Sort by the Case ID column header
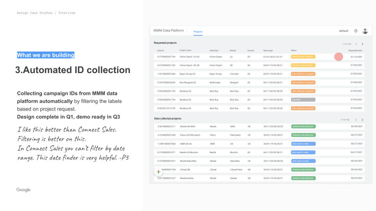Image resolution: width=376 pixels, height=211 pixels. tap(161, 50)
